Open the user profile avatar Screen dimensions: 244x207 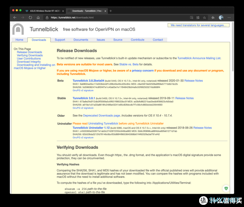click(x=221, y=18)
